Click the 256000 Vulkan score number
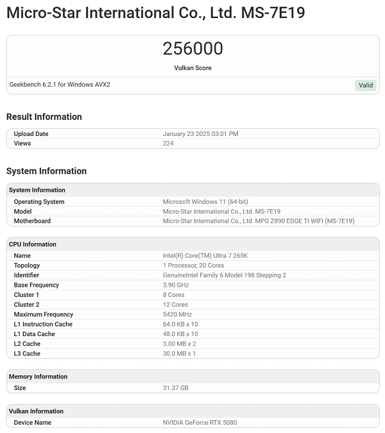 point(193,49)
